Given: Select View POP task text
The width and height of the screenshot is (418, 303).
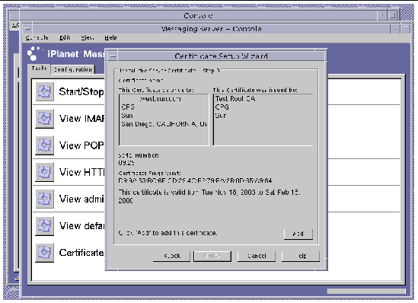Looking at the screenshot, I should point(81,145).
